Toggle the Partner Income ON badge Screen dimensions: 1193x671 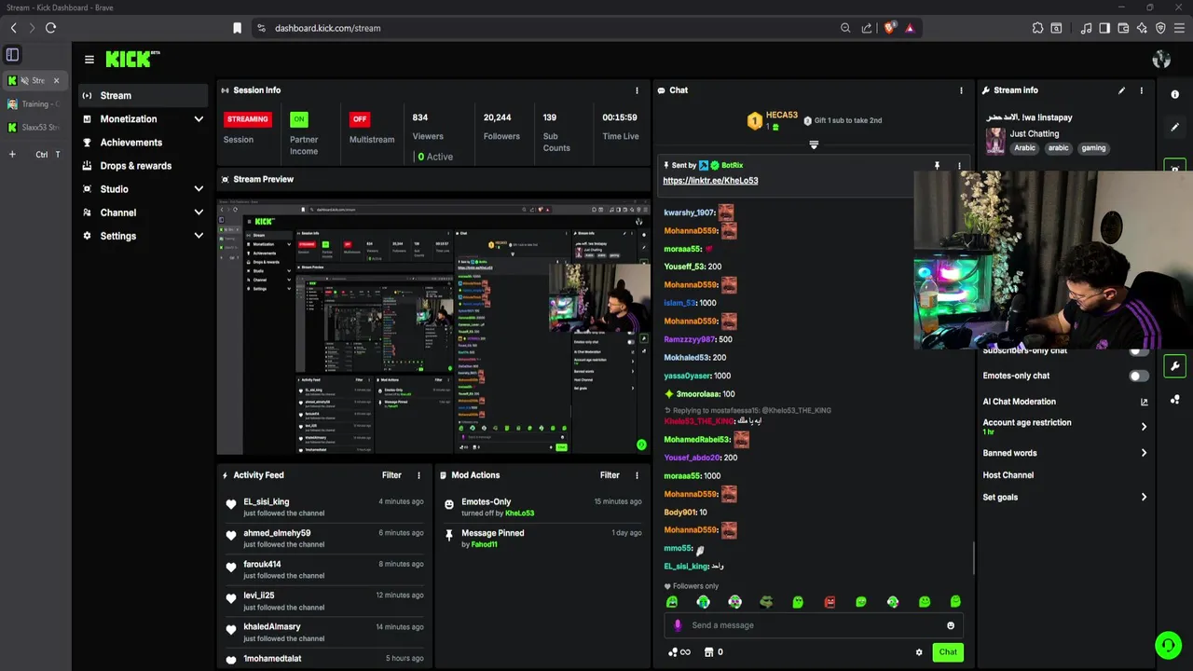point(298,119)
